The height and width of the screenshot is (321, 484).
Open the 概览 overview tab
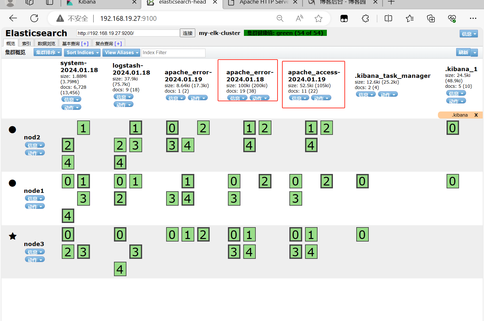point(11,43)
